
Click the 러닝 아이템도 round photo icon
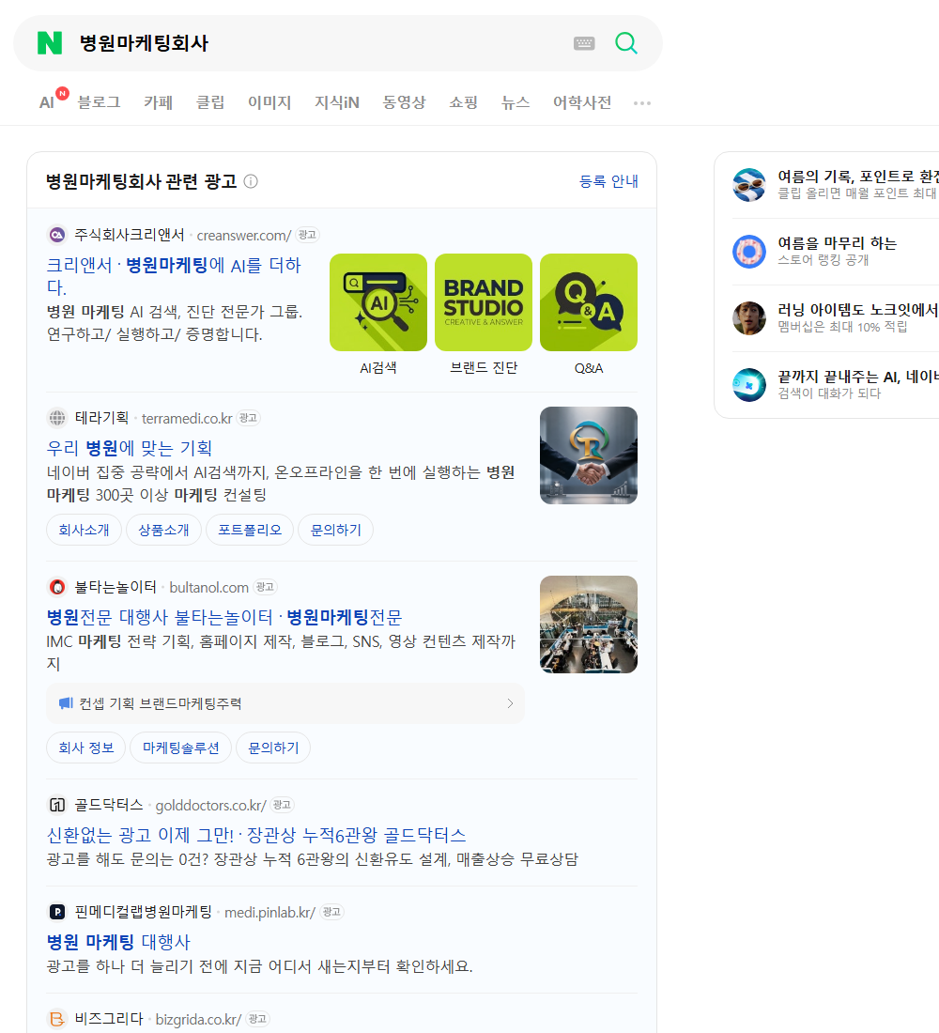pyautogui.click(x=749, y=317)
